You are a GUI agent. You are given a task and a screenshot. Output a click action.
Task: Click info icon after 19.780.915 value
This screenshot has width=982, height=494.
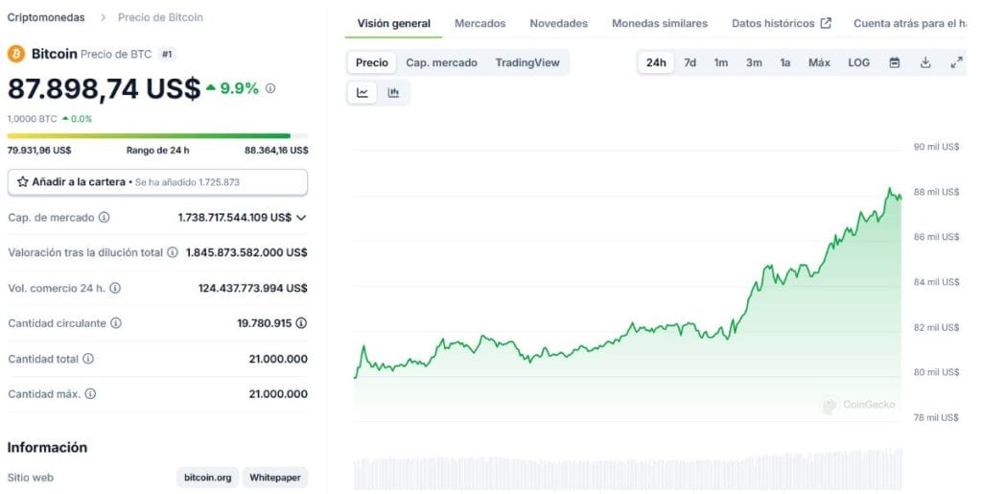(301, 323)
